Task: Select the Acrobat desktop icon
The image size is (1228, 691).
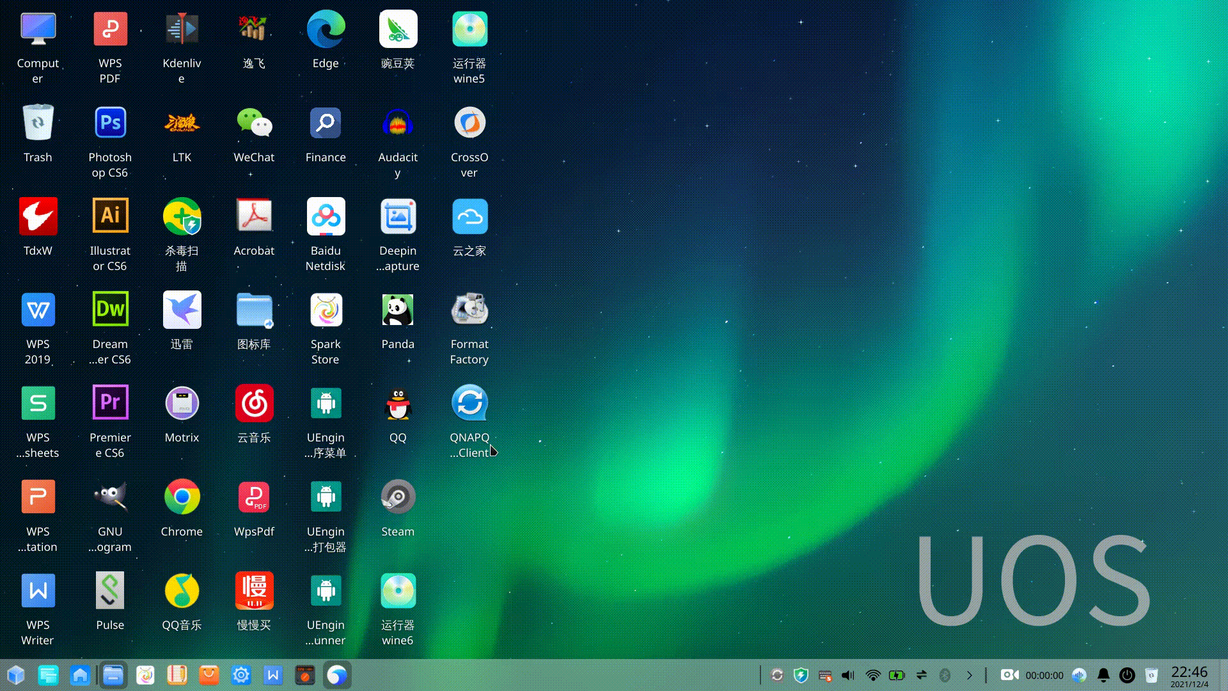Action: pos(254,216)
